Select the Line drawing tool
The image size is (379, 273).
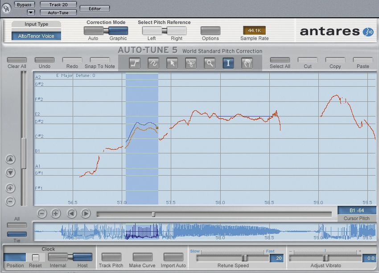(x=135, y=64)
